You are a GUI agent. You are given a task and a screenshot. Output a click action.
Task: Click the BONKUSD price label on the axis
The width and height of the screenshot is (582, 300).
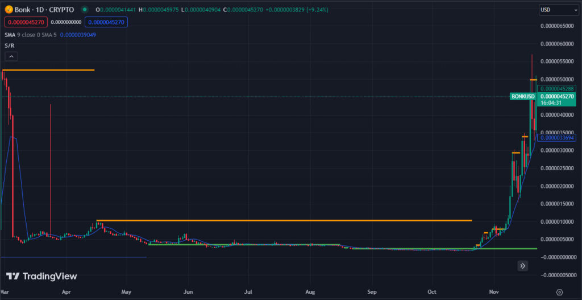(523, 96)
